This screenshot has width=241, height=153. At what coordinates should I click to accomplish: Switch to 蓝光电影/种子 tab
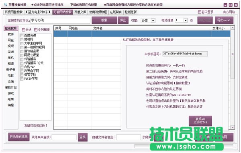tap(38, 12)
